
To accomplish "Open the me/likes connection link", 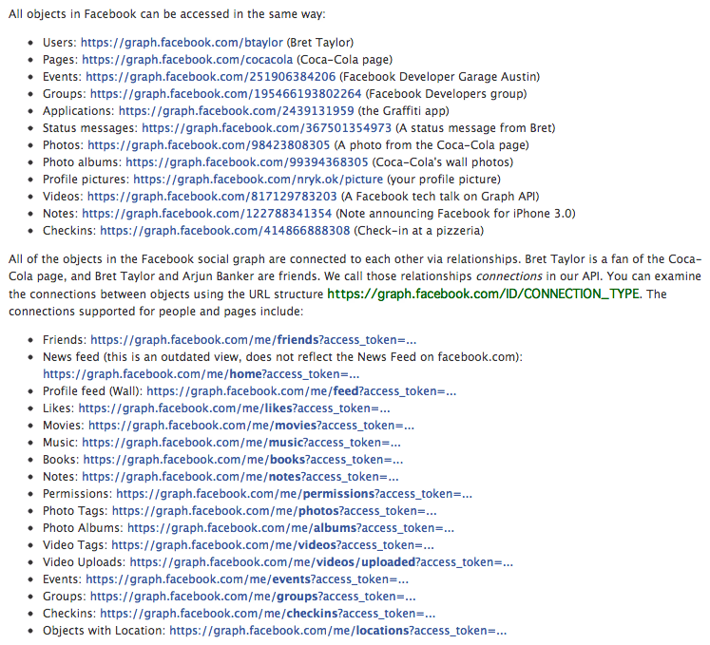I will pyautogui.click(x=234, y=408).
